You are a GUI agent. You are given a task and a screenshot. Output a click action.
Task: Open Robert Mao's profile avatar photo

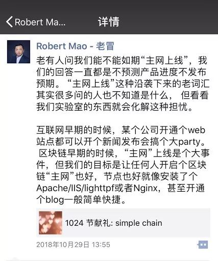point(18,52)
